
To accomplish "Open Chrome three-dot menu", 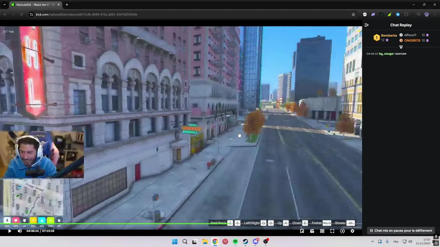I will tap(435, 14).
